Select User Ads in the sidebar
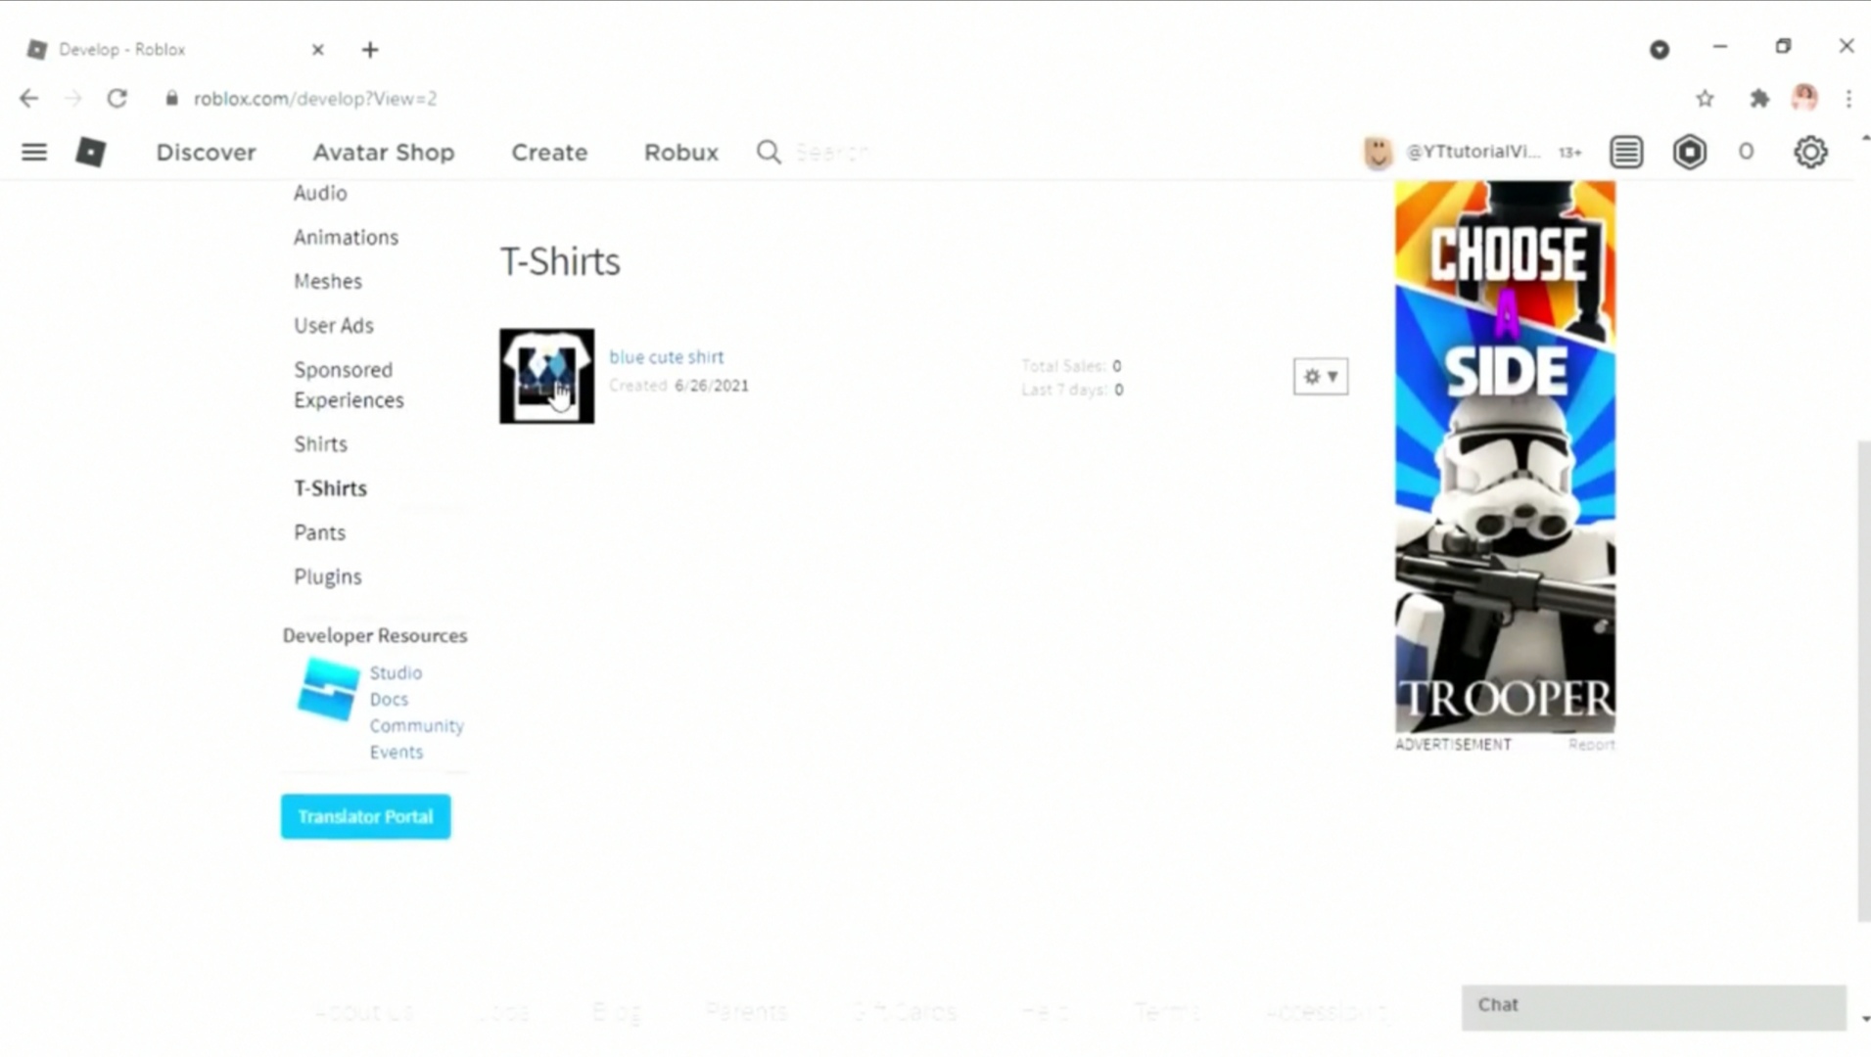1871x1057 pixels. tap(334, 325)
